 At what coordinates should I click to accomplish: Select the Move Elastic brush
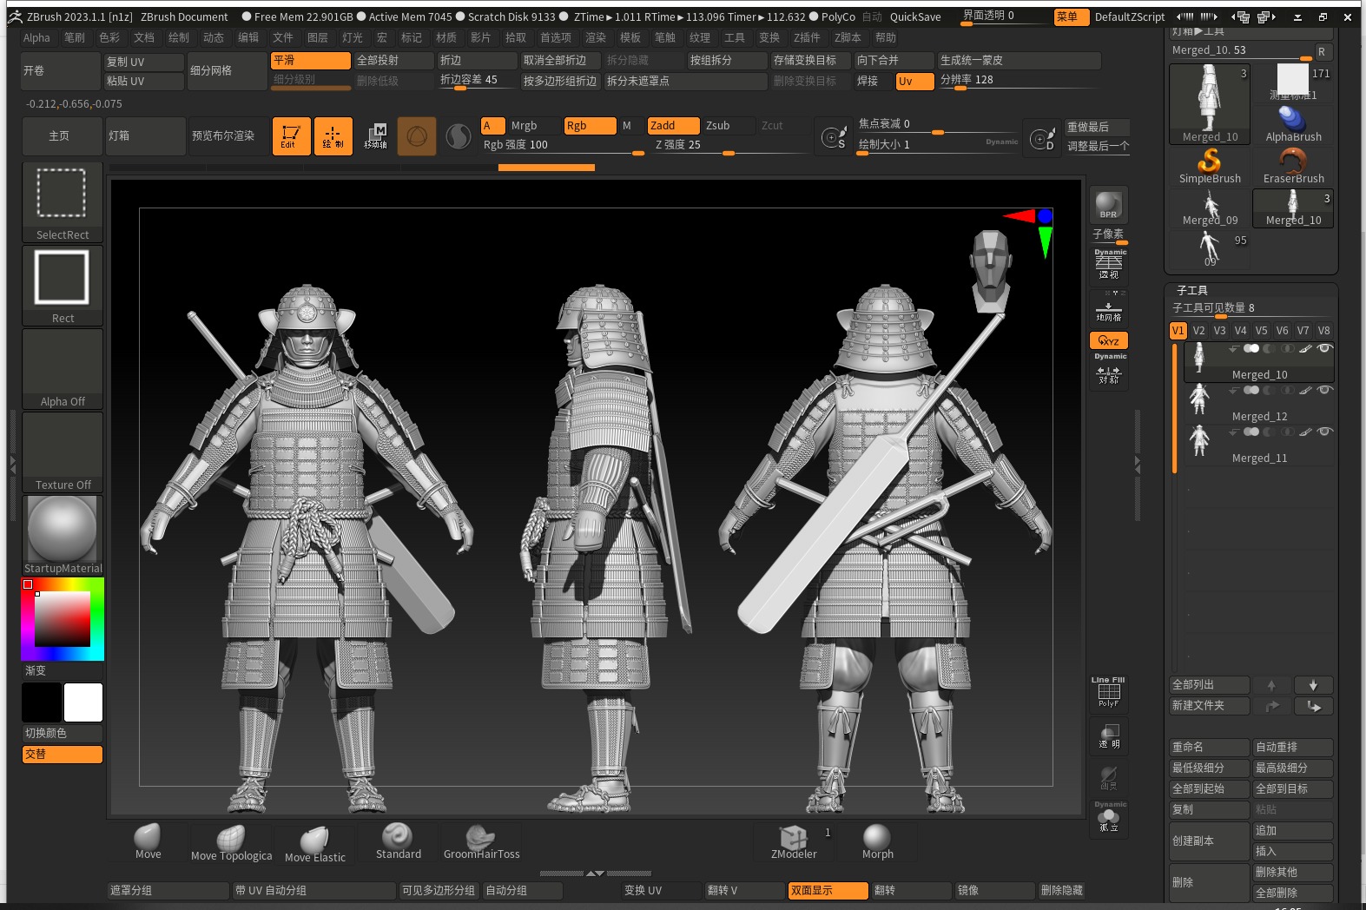click(x=314, y=841)
